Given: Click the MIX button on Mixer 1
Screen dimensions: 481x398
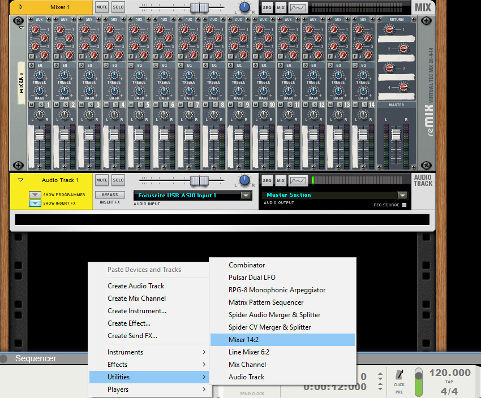Looking at the screenshot, I should pos(281,7).
